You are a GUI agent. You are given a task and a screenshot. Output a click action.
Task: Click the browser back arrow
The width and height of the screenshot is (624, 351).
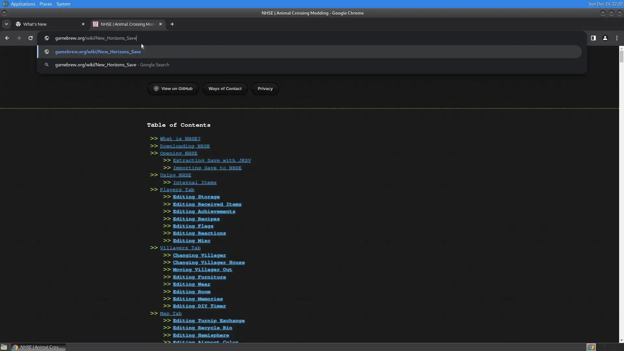click(x=7, y=38)
